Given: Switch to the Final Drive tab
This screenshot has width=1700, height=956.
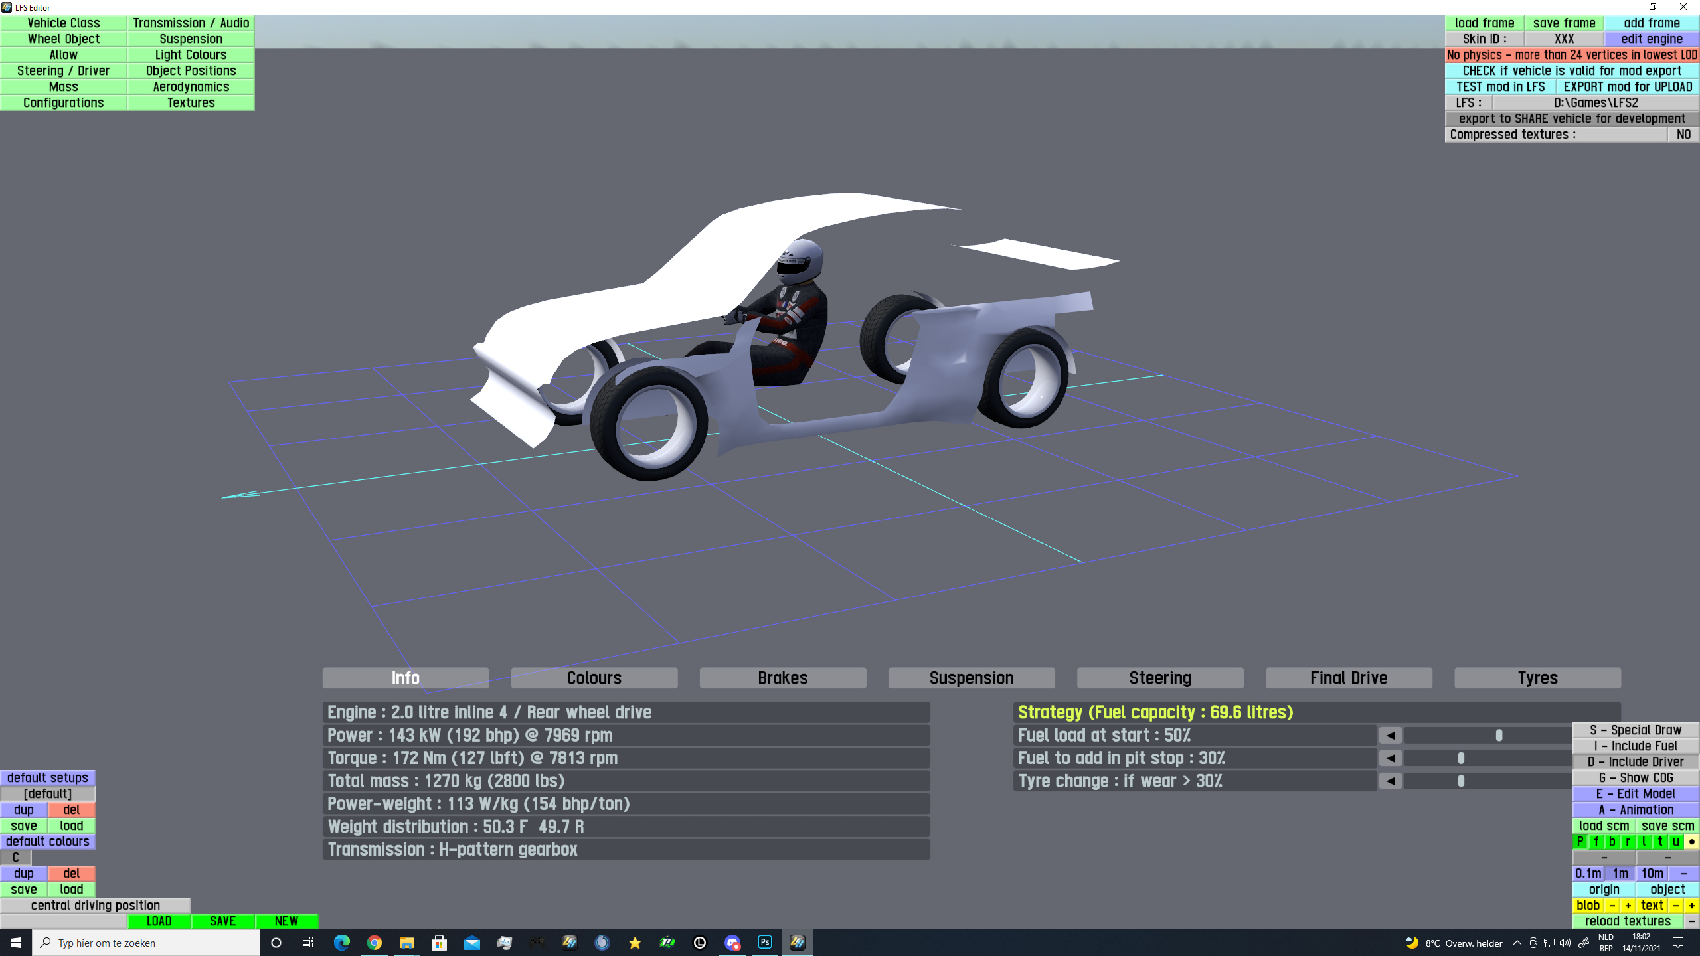Looking at the screenshot, I should click(1348, 678).
